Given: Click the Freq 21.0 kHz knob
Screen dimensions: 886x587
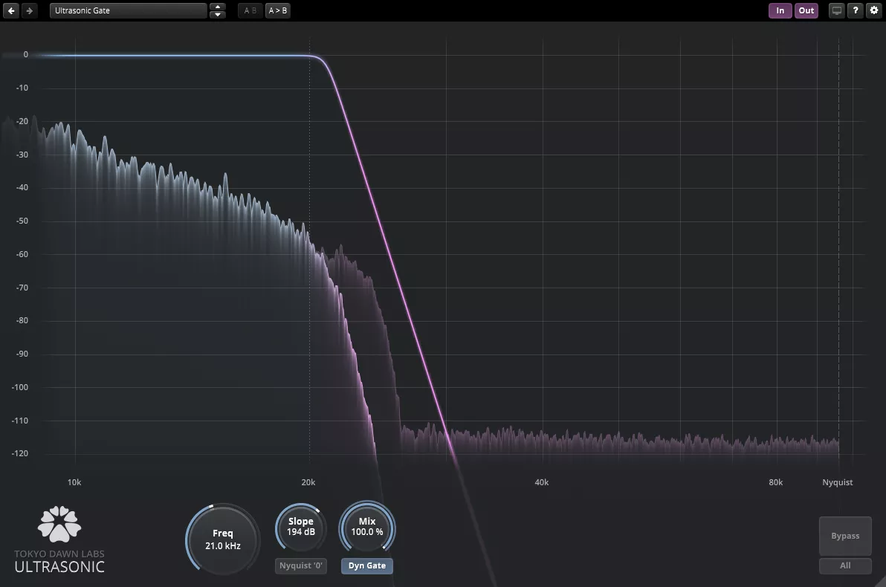Looking at the screenshot, I should 222,539.
